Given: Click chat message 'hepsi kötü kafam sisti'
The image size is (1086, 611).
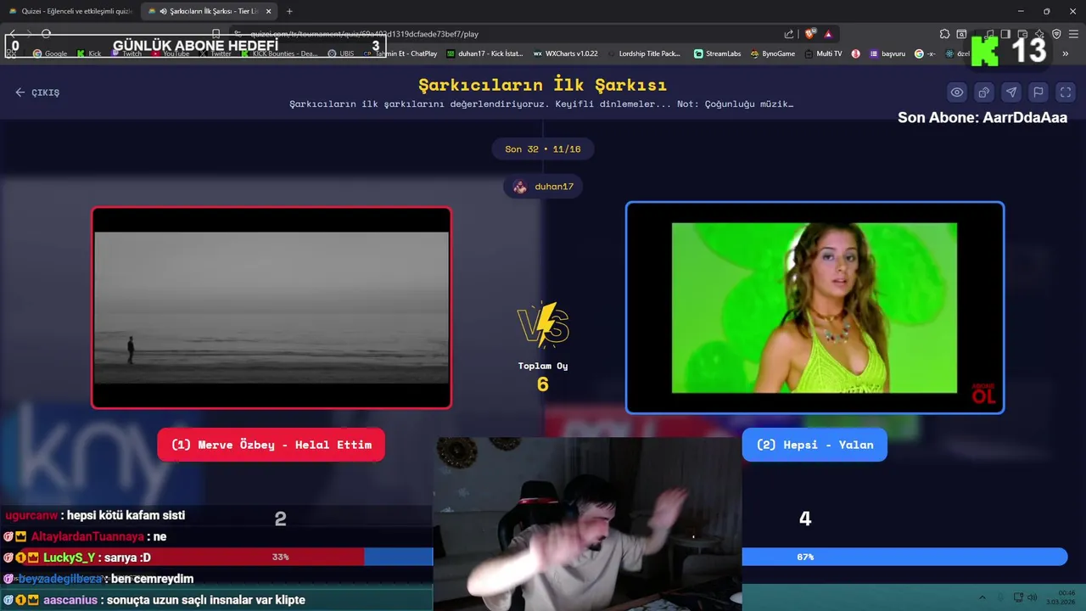Looking at the screenshot, I should [x=126, y=515].
